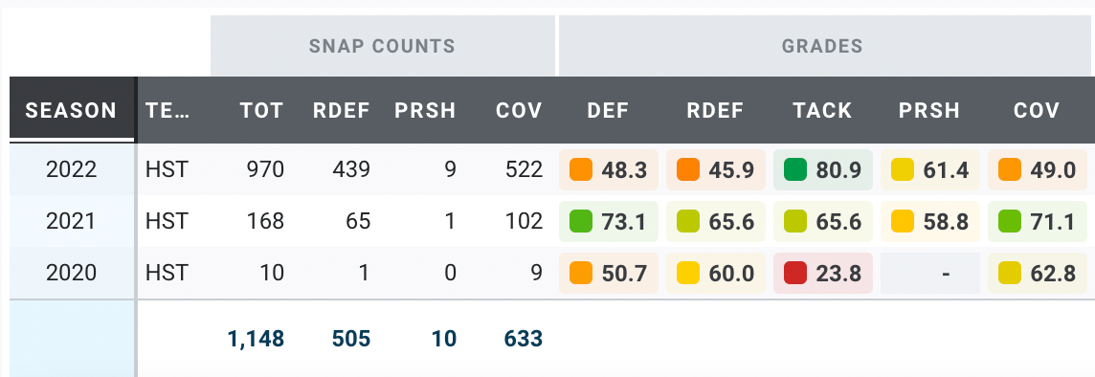Select the 71.1 COV grade badge for 2021
The height and width of the screenshot is (377, 1095).
1037,221
